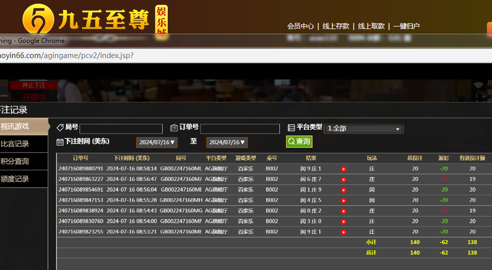Go to 会员中心 link
The width and height of the screenshot is (492, 270).
[300, 26]
